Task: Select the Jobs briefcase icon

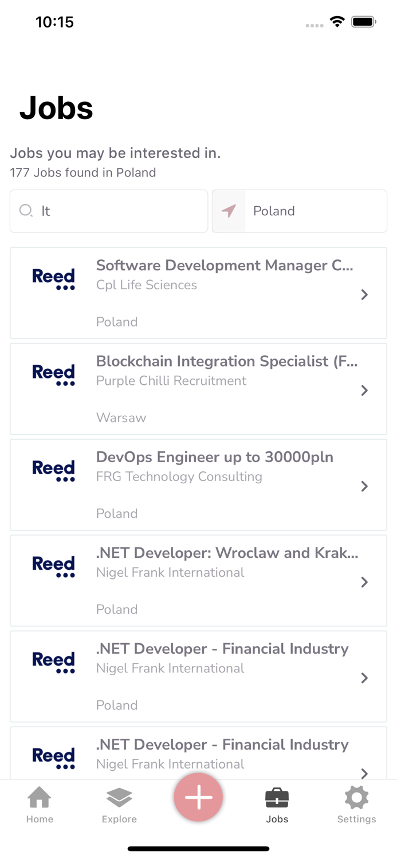Action: 277,797
